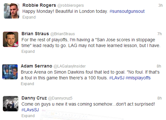This screenshot has height=120, width=166.
Task: Click Brian Straus' profile picture
Action: (11, 39)
